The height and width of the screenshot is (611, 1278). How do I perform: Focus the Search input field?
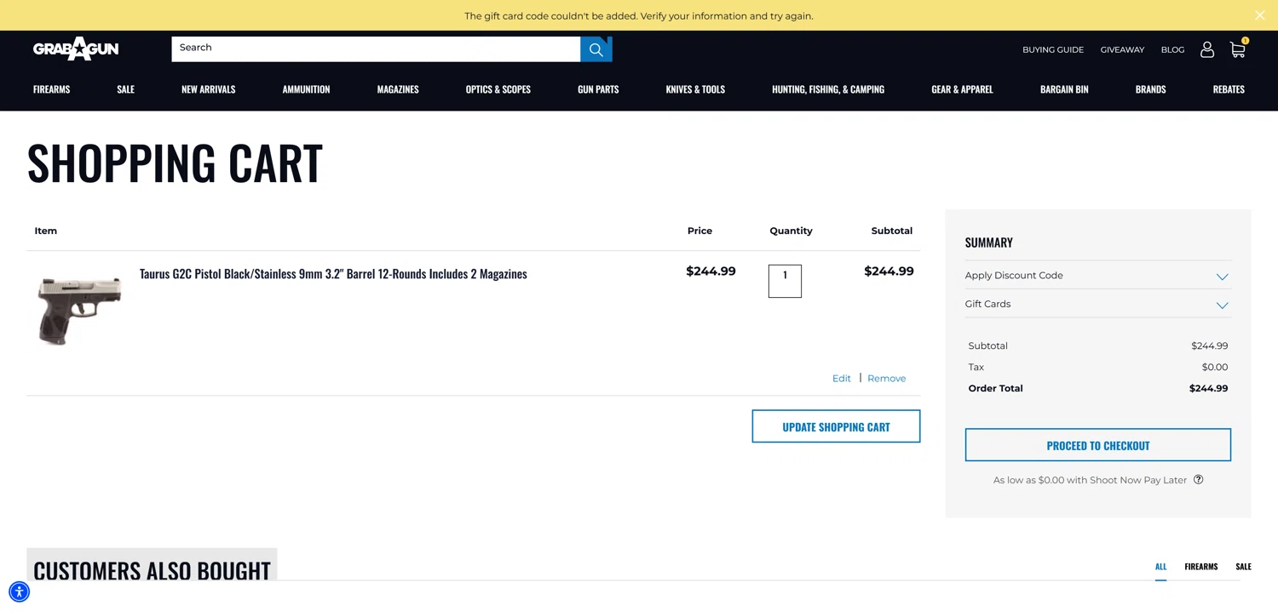pyautogui.click(x=376, y=49)
